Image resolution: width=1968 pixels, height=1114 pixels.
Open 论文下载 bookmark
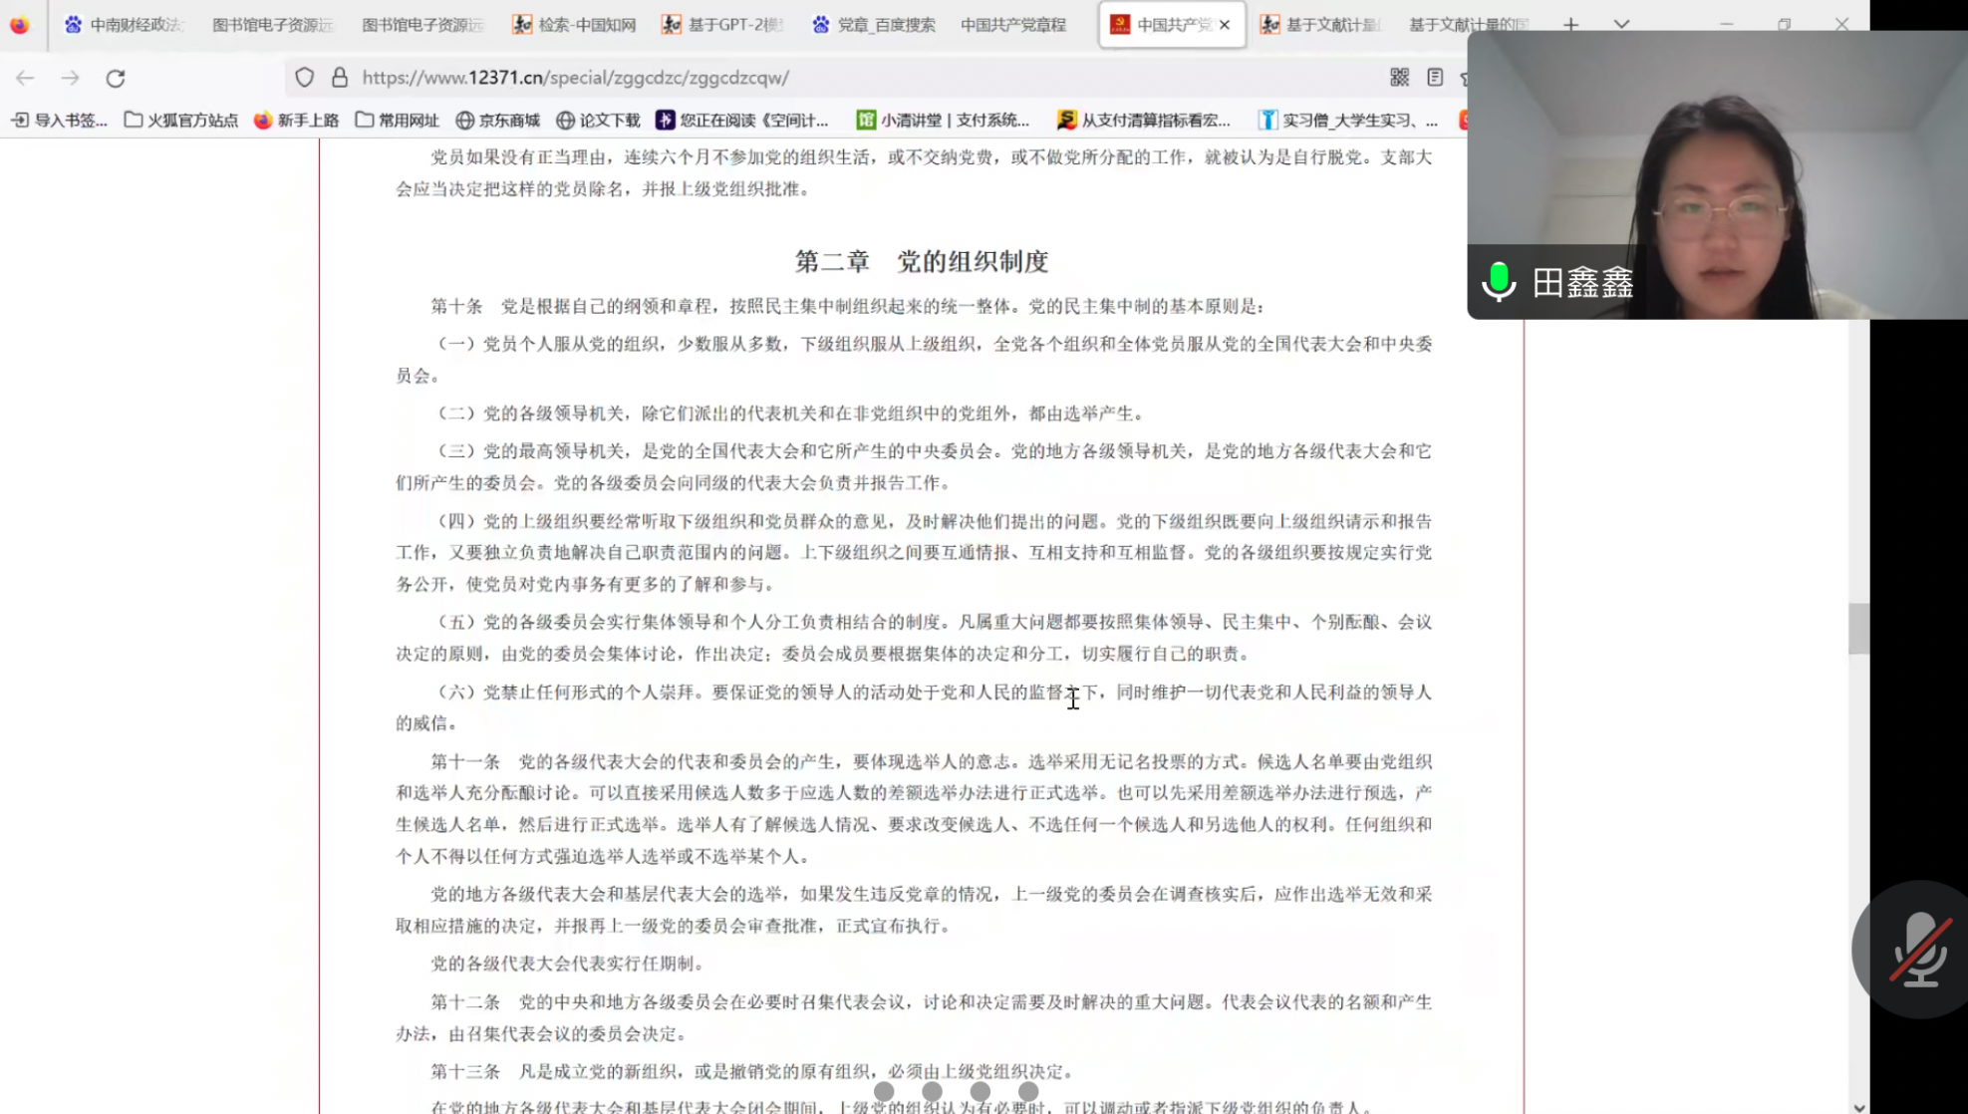tap(598, 120)
